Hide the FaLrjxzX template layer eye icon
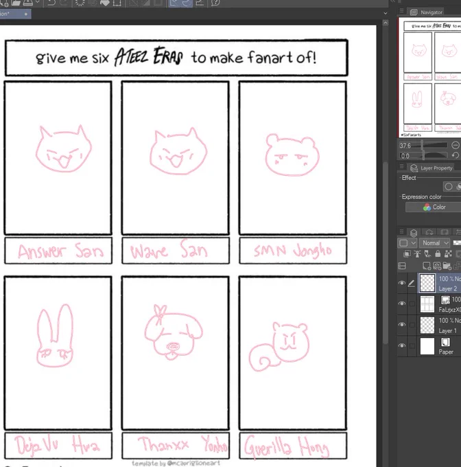Screen dimensions: 461x467 pos(402,304)
